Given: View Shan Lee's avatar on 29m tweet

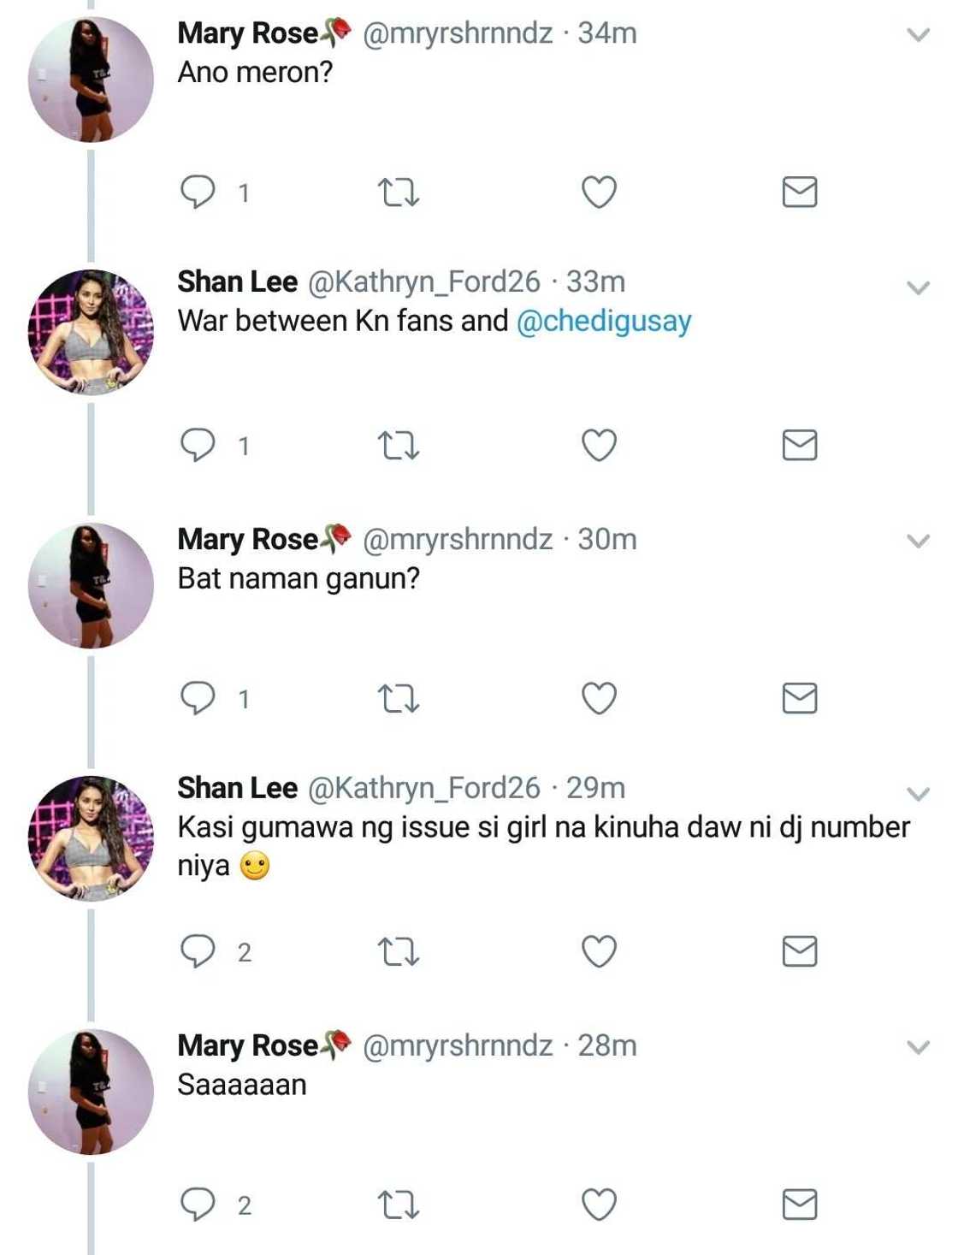Looking at the screenshot, I should pyautogui.click(x=91, y=838).
